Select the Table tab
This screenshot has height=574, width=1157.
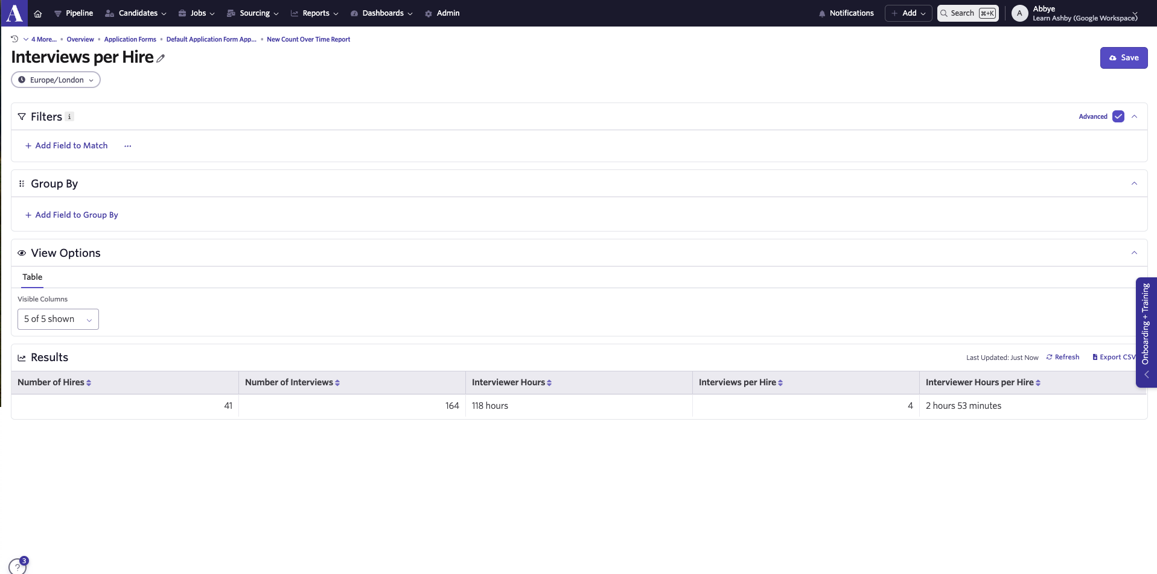tap(33, 277)
